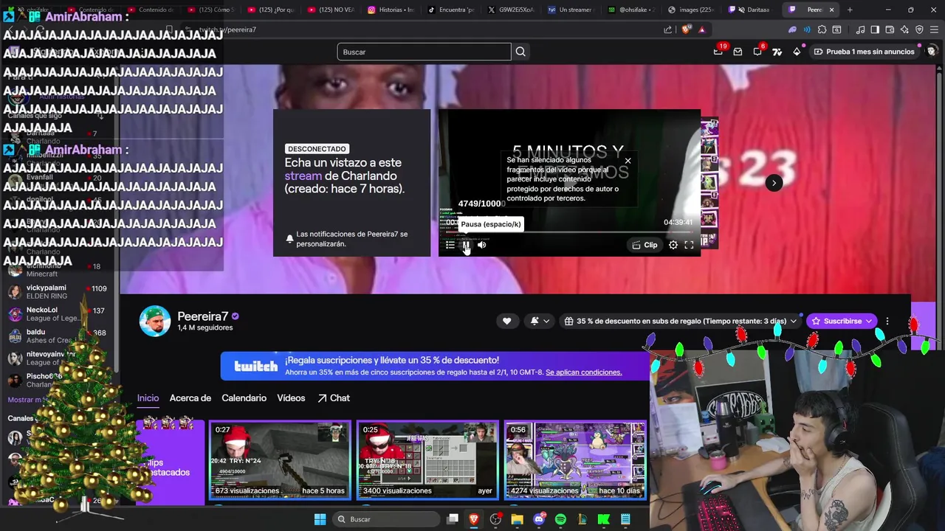Open the chapters list icon in the player
This screenshot has width=945, height=531.
click(450, 245)
